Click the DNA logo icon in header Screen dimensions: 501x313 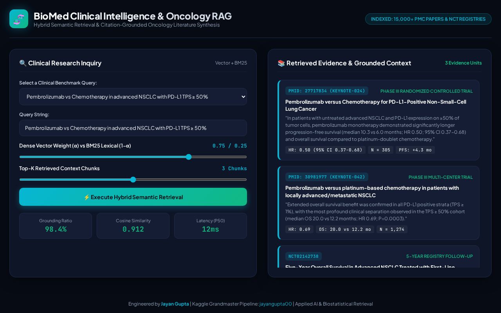point(19,19)
